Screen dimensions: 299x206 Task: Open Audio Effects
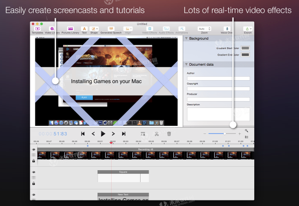pyautogui.click(x=166, y=29)
